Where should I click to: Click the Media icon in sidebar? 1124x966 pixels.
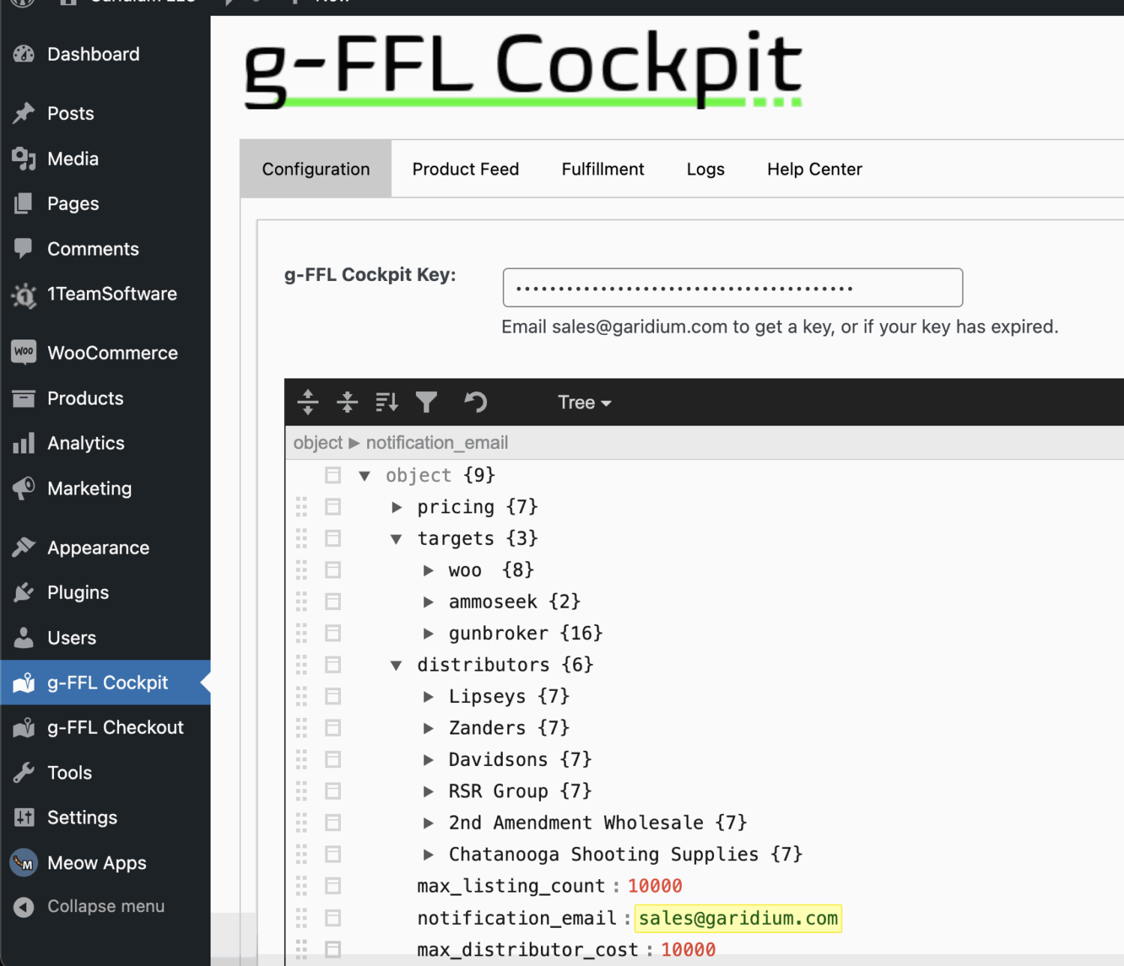24,158
